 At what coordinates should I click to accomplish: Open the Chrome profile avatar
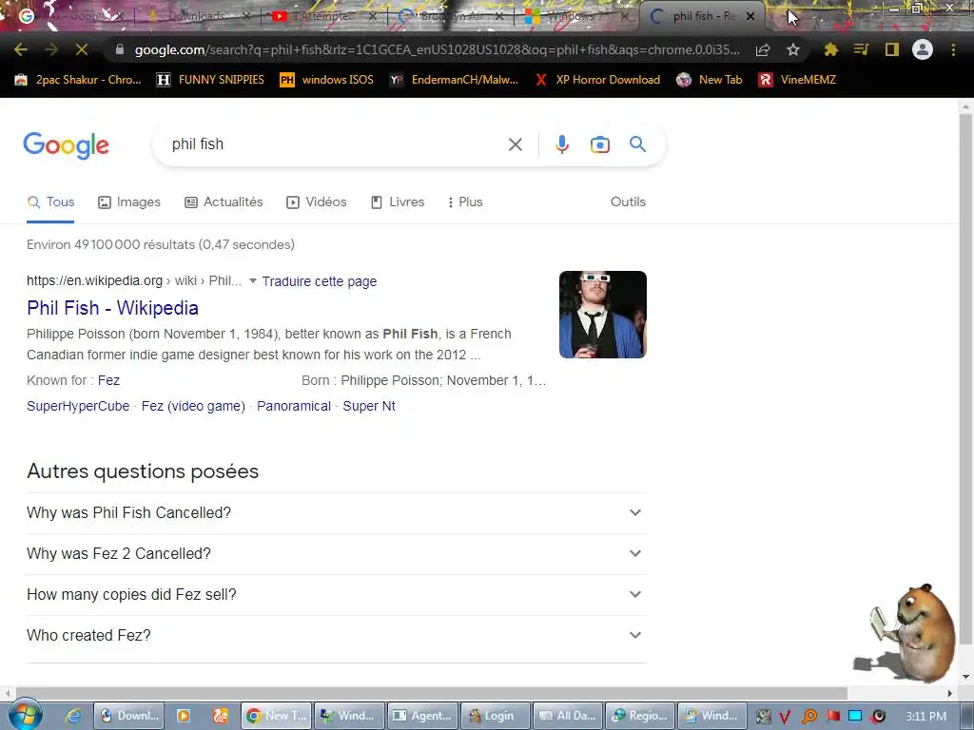923,49
